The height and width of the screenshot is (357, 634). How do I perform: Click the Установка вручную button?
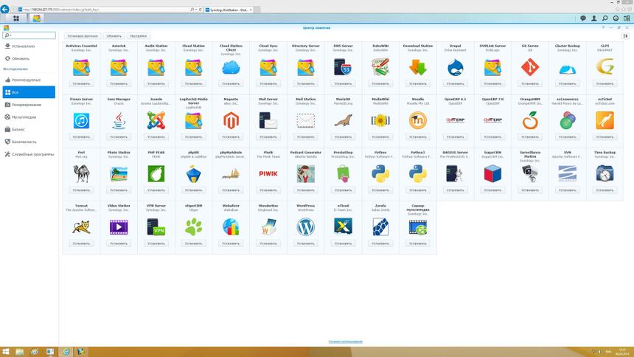[83, 36]
